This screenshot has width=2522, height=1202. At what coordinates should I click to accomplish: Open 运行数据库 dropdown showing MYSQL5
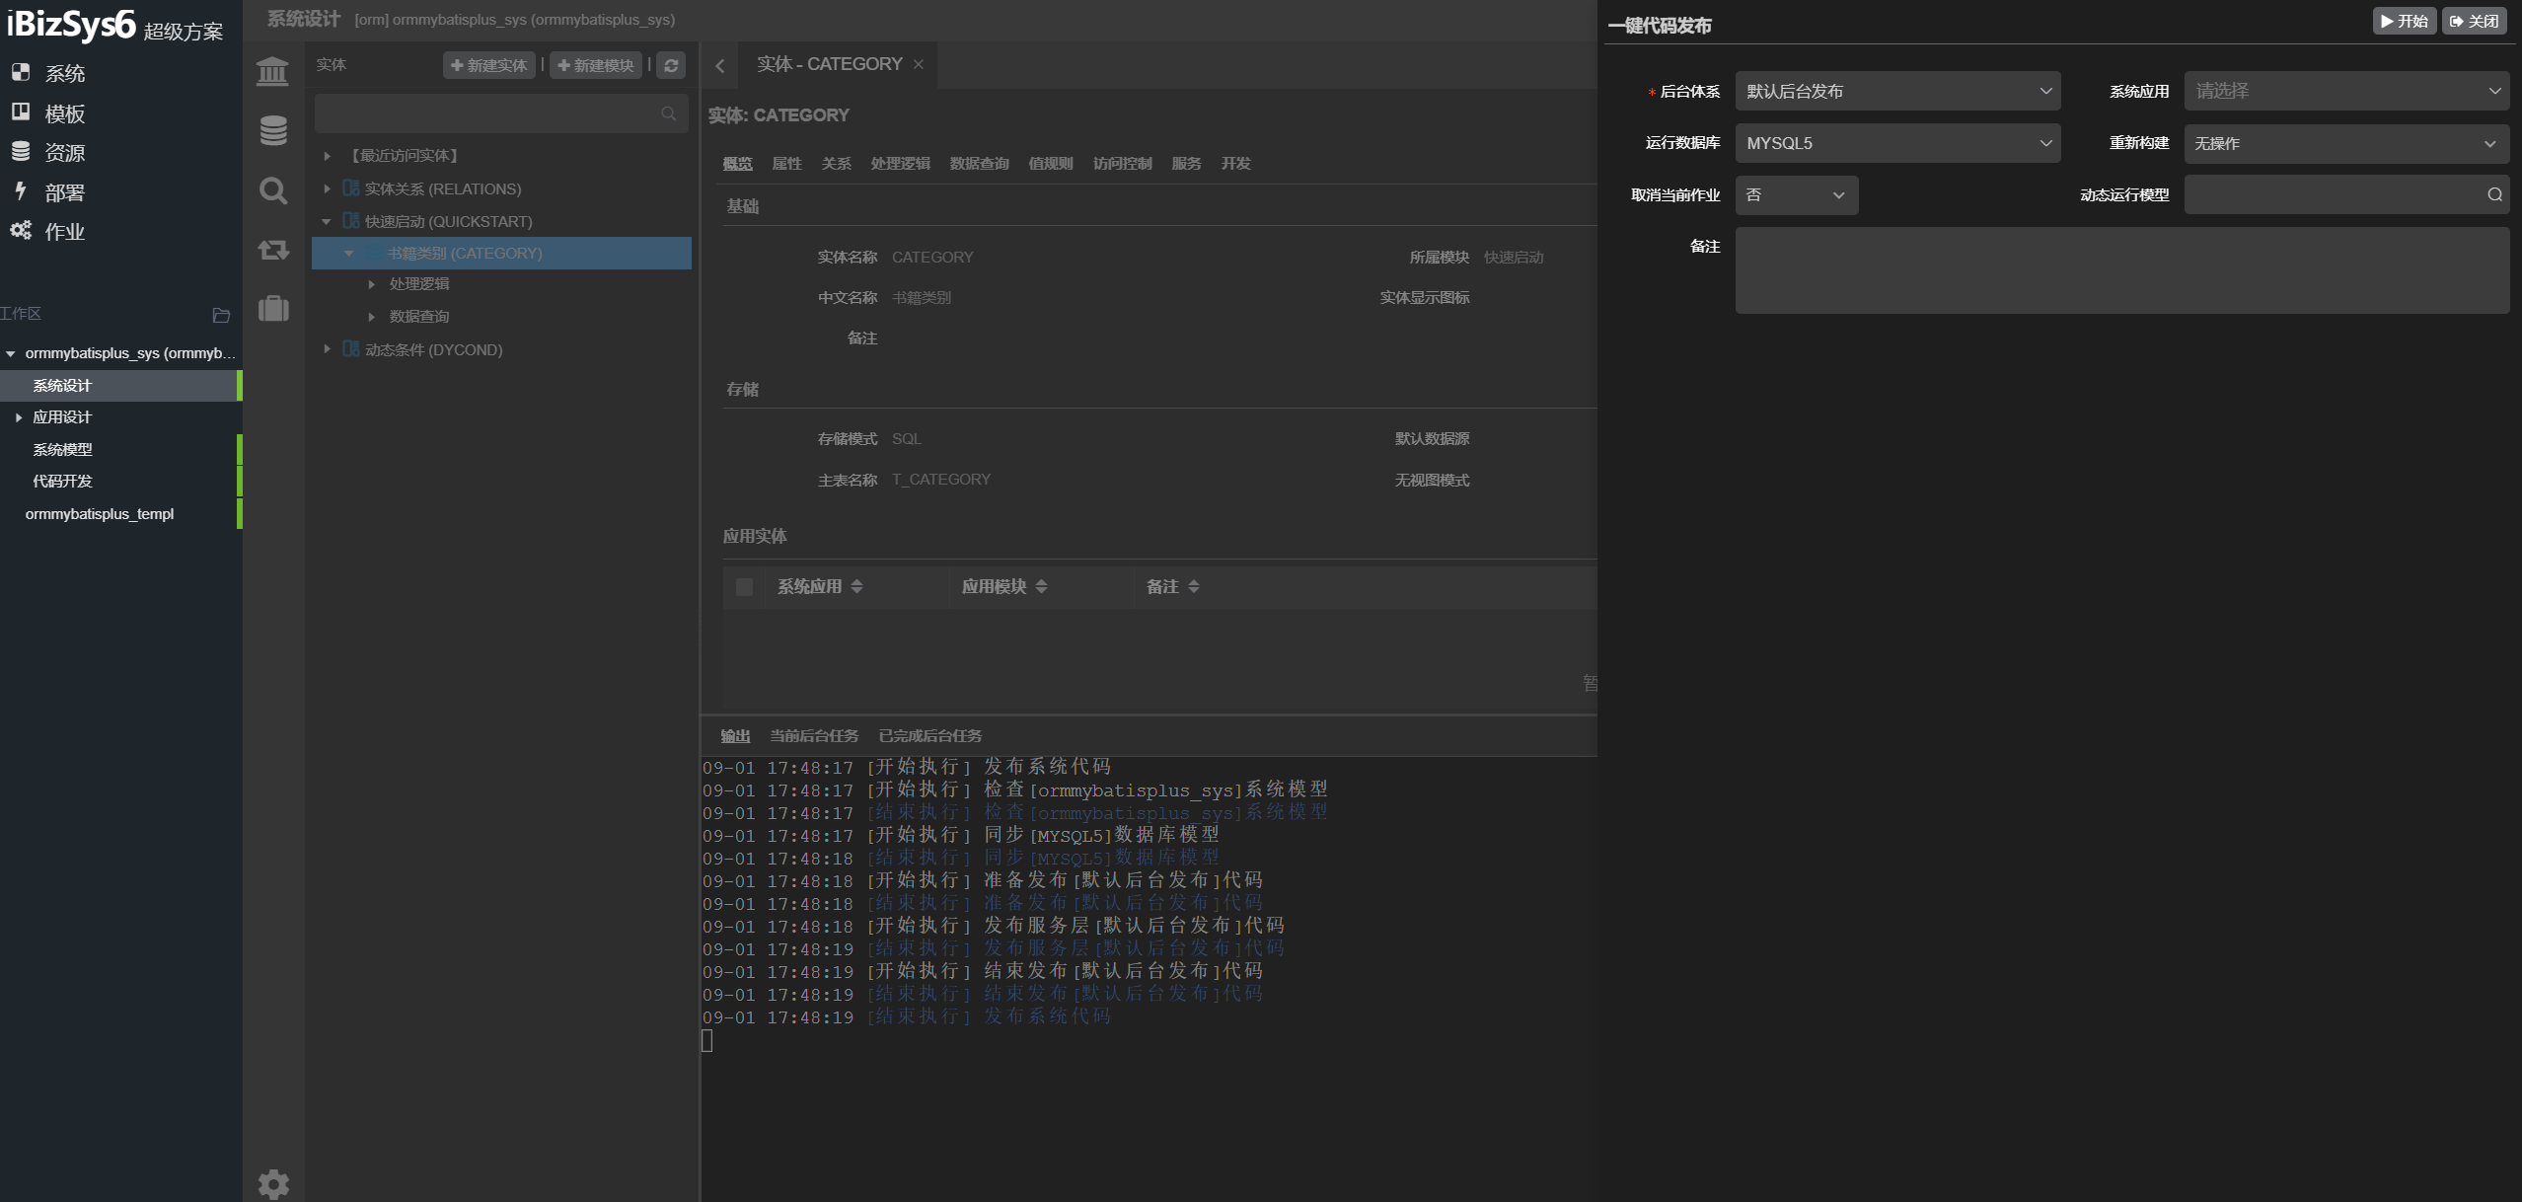(1896, 143)
